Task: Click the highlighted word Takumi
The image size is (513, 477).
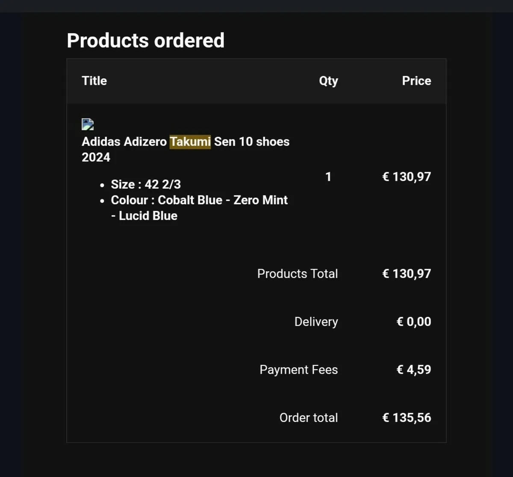Action: click(x=190, y=142)
